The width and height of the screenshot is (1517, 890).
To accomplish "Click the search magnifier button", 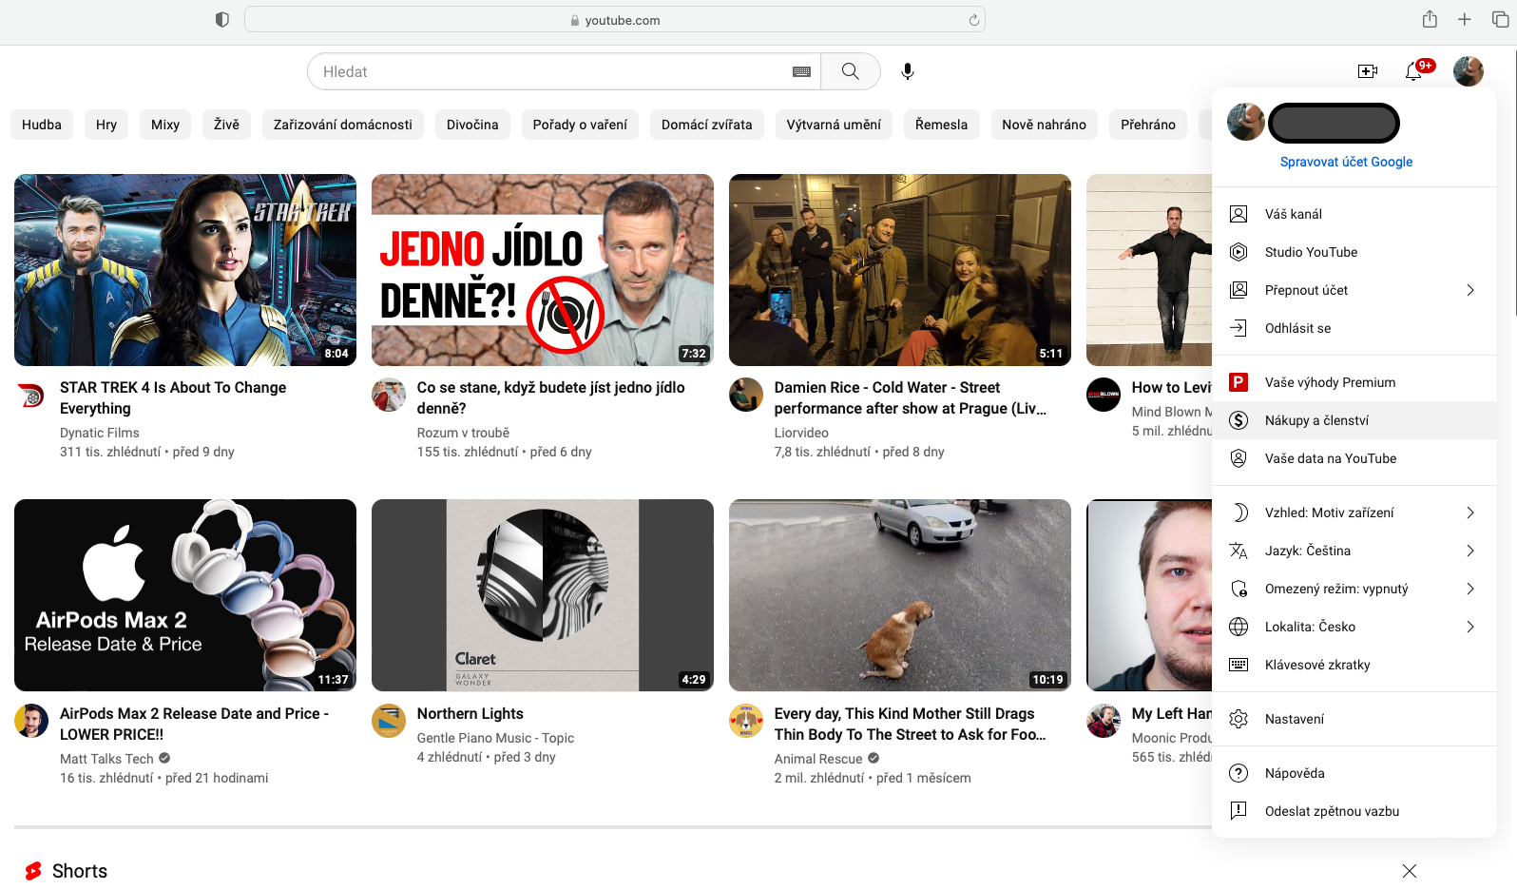I will click(850, 71).
